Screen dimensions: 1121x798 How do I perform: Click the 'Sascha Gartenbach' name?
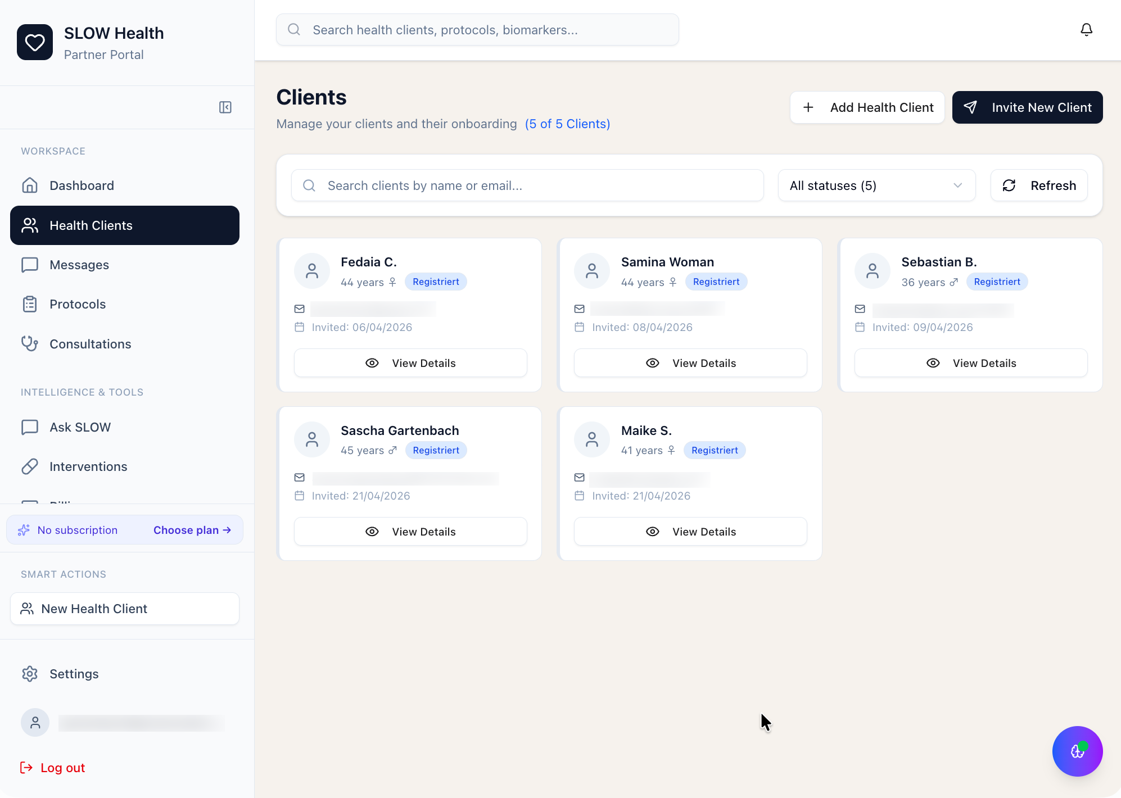click(x=400, y=430)
